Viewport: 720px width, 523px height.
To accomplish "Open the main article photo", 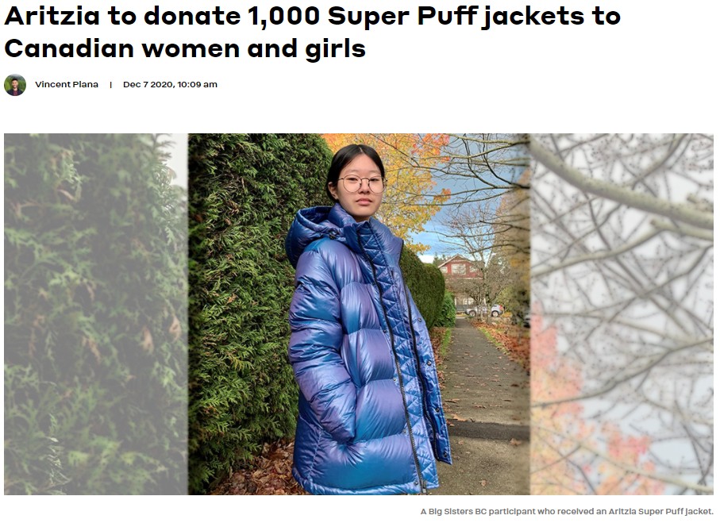I will pos(359,314).
